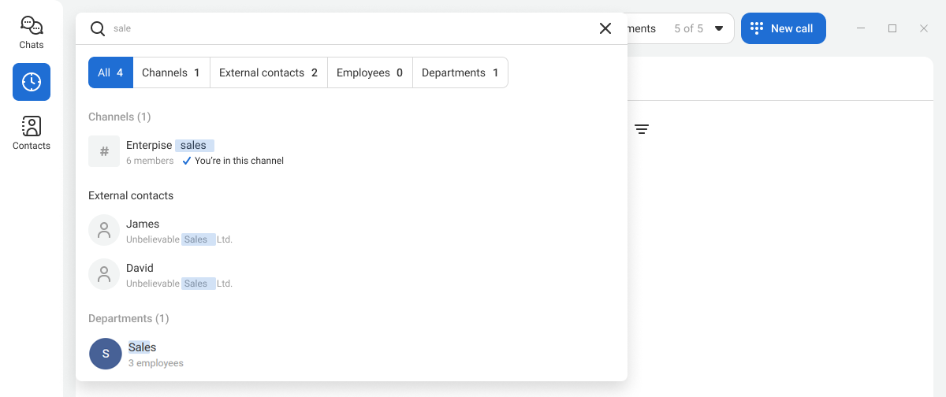The image size is (946, 397).
Task: Click the hash icon of Enterpise sales channel
Action: coord(104,151)
